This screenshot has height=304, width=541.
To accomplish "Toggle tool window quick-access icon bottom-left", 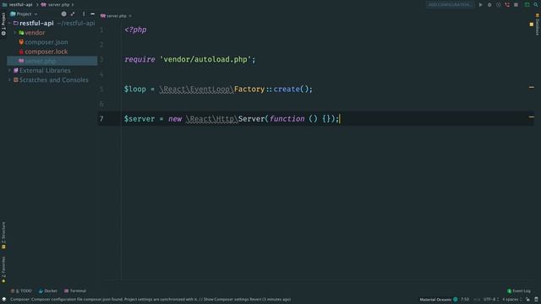I will [x=3, y=300].
